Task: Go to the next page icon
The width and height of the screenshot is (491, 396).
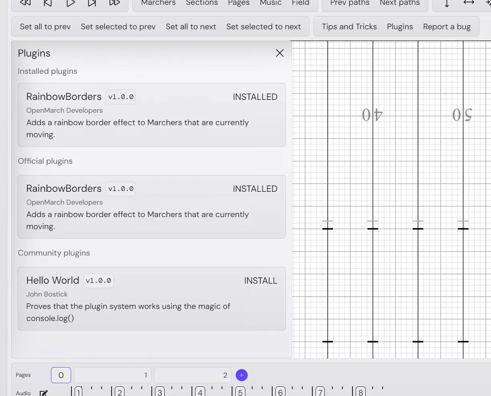Action: 92,3
